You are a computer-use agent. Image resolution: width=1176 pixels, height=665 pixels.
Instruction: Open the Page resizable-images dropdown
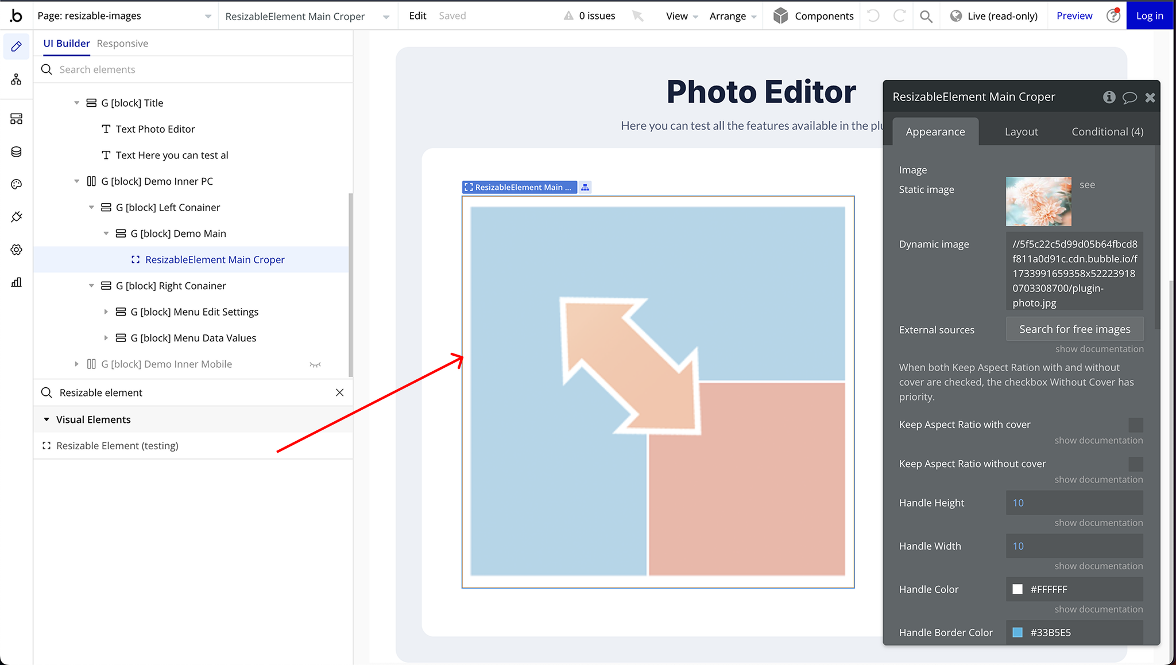point(125,16)
